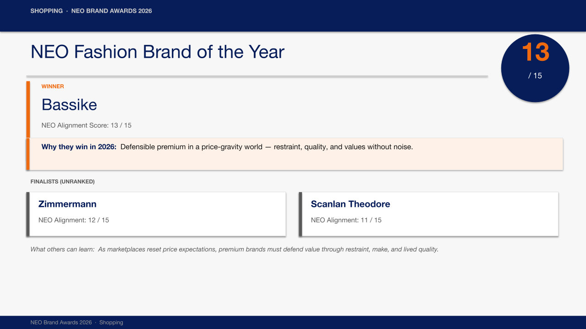Click the dark accent bar on the Scanlan Theodore card
Viewport: 586px width, 329px height.
pyautogui.click(x=301, y=214)
